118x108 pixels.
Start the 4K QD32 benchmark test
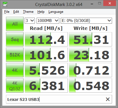[x=15, y=85]
